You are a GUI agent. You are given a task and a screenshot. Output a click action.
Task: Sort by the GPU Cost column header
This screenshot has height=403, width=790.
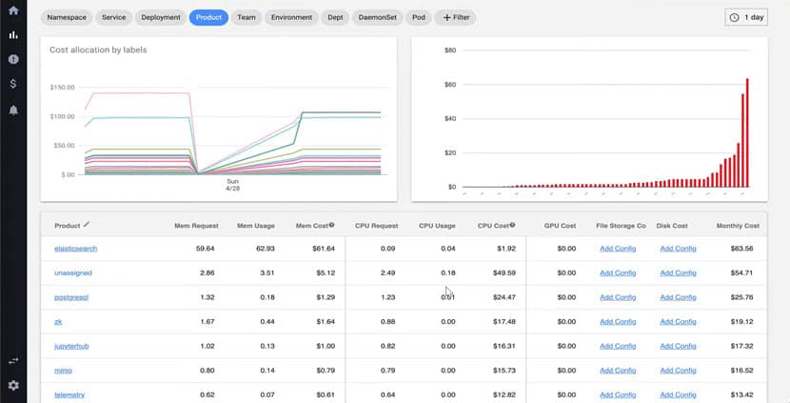pyautogui.click(x=560, y=226)
